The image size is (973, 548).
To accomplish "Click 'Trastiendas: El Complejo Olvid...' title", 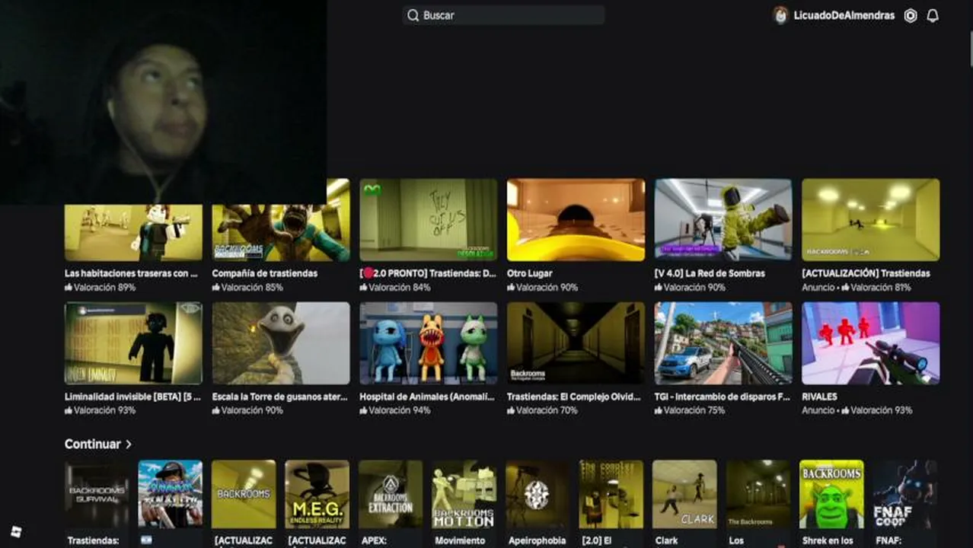I will coord(574,397).
